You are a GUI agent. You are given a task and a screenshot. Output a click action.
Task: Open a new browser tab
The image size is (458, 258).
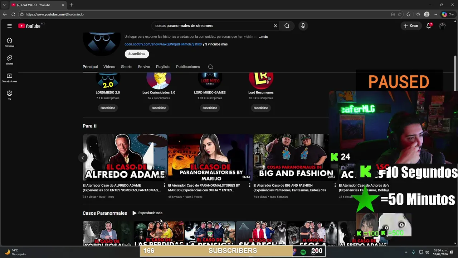click(x=72, y=5)
